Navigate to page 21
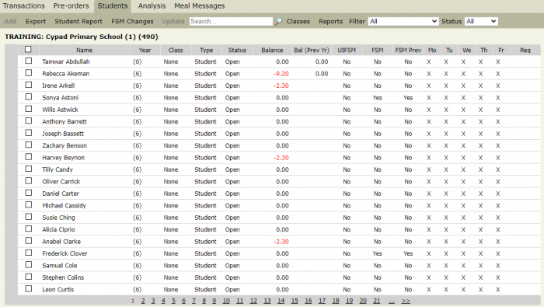Image resolution: width=544 pixels, height=307 pixels. 376,301
